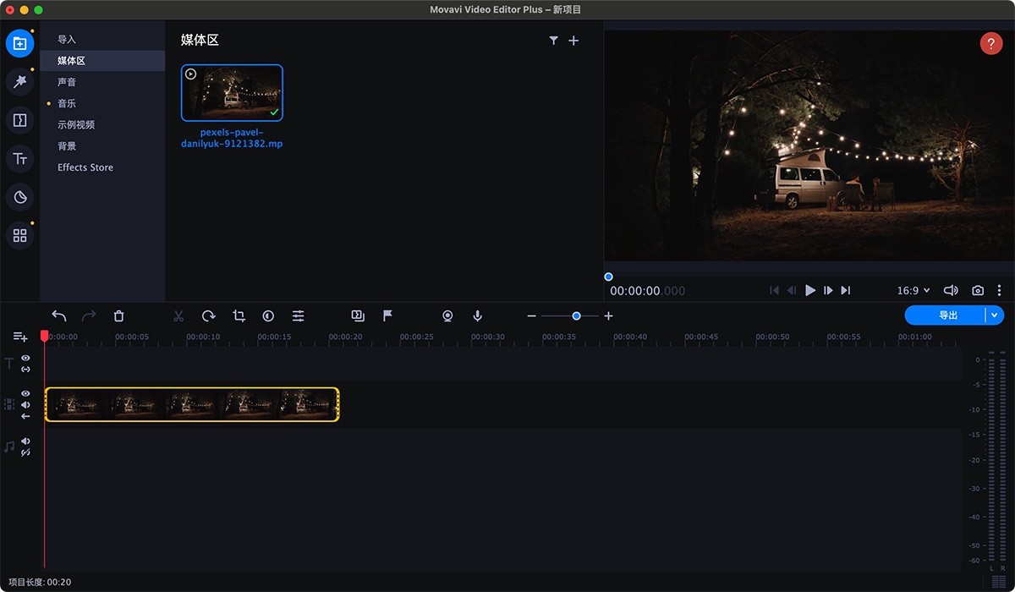Expand the export options dropdown arrow
The height and width of the screenshot is (592, 1015).
click(995, 315)
